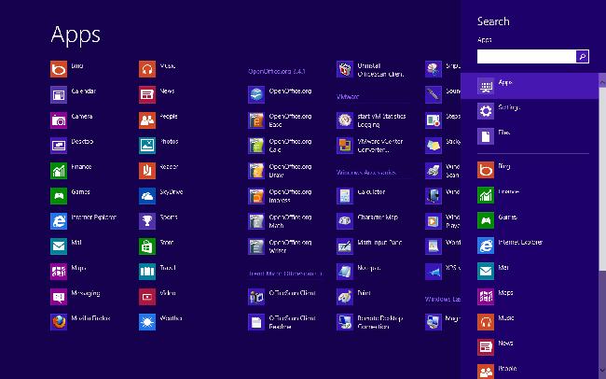The image size is (606, 379).
Task: Open Mail tile in the Apps list
Action: [59, 246]
